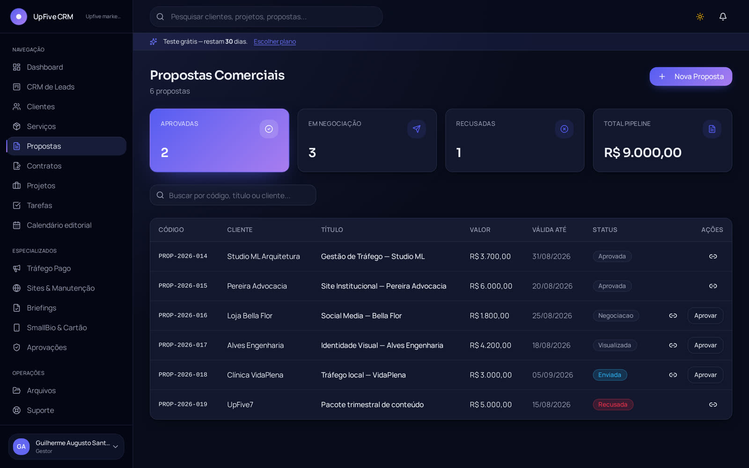Open Arquivos in sidebar
Viewport: 749px width, 468px height.
coord(66,391)
